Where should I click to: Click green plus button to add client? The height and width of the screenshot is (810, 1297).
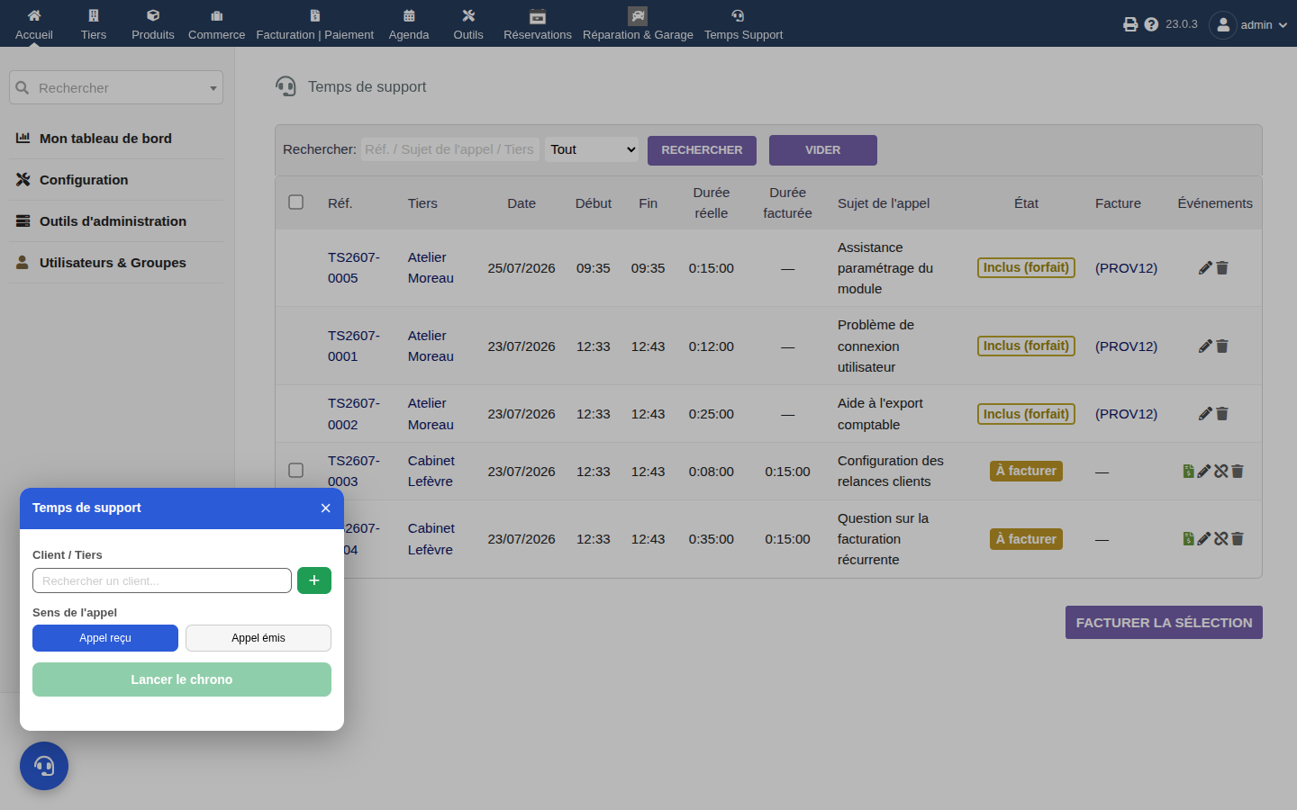click(x=314, y=580)
